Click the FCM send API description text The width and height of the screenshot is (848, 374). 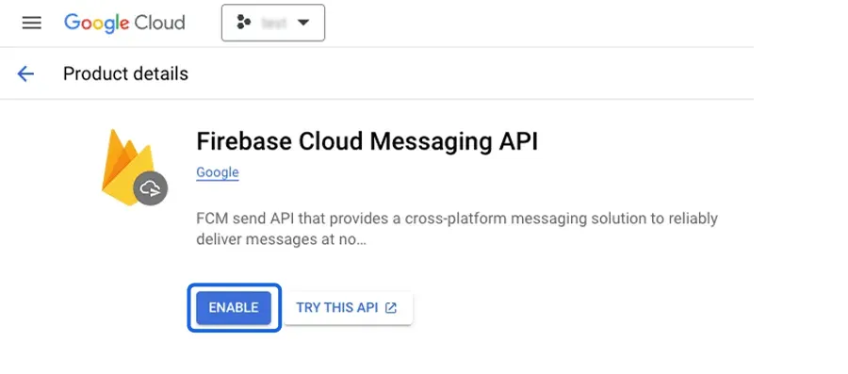(x=457, y=229)
